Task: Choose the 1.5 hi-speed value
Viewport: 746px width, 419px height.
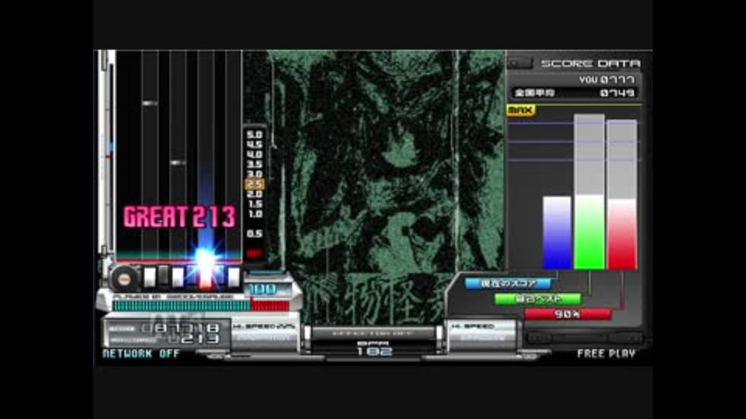Action: pyautogui.click(x=255, y=204)
